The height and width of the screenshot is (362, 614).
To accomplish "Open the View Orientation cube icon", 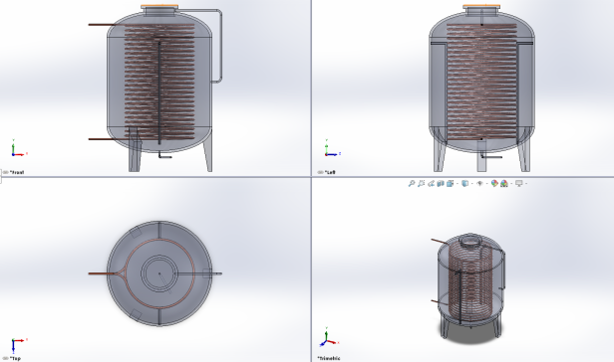I will click(x=450, y=183).
